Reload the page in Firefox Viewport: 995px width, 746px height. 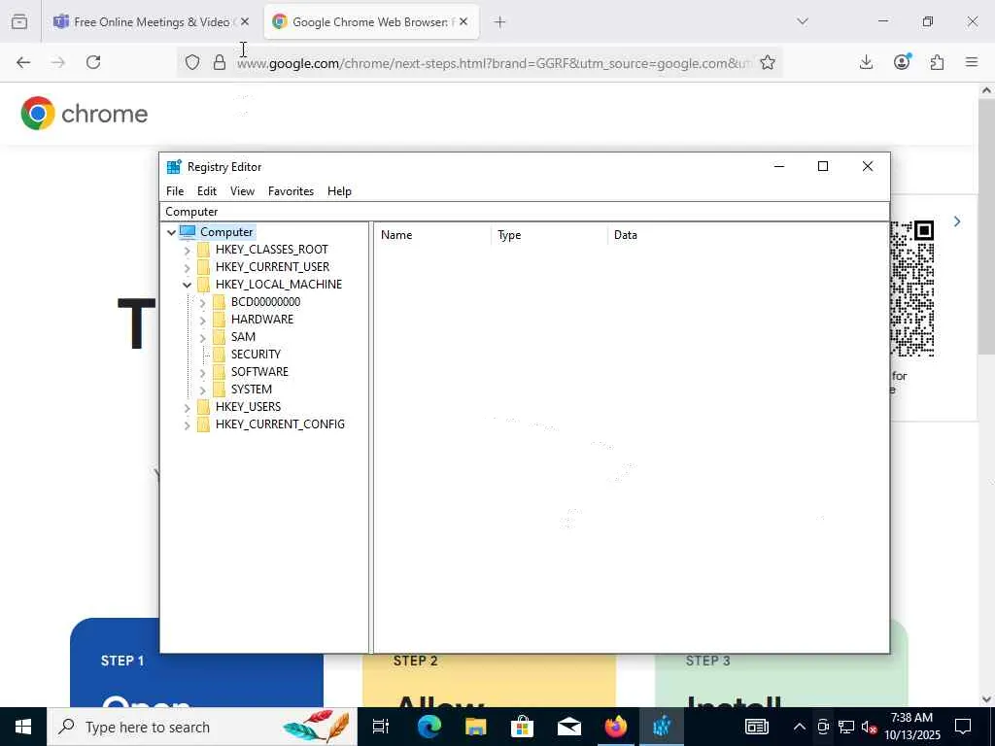click(x=93, y=62)
